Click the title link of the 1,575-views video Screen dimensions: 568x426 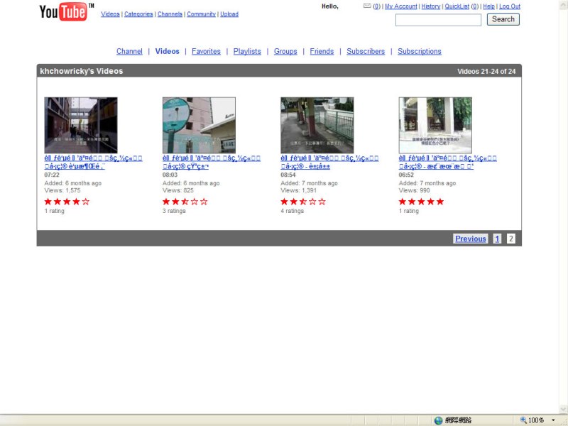coord(93,163)
